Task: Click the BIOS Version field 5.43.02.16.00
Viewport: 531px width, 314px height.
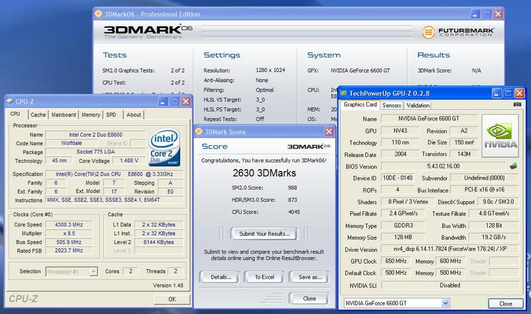Action: (x=443, y=166)
